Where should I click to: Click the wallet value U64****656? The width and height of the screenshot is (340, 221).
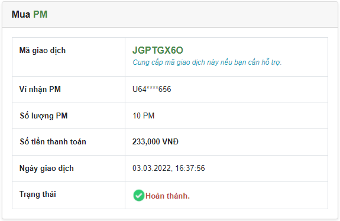(x=152, y=89)
